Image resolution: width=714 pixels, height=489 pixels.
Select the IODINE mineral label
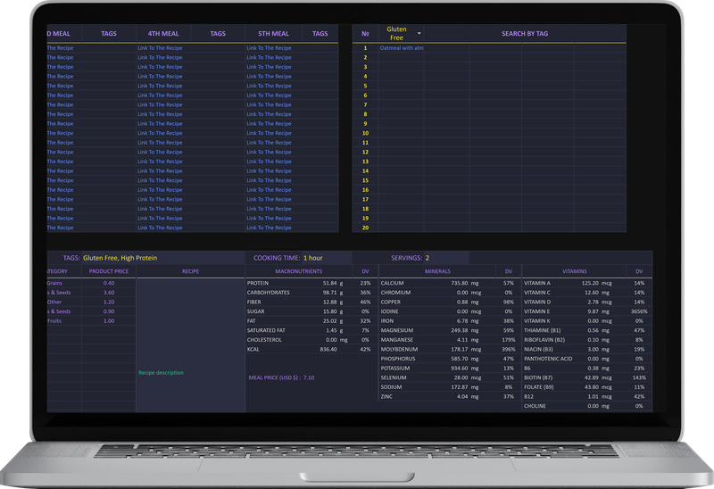(389, 311)
